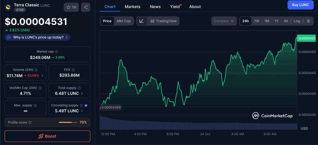Click the Profile score progress bar
The height and width of the screenshot is (145, 318).
[x=68, y=122]
